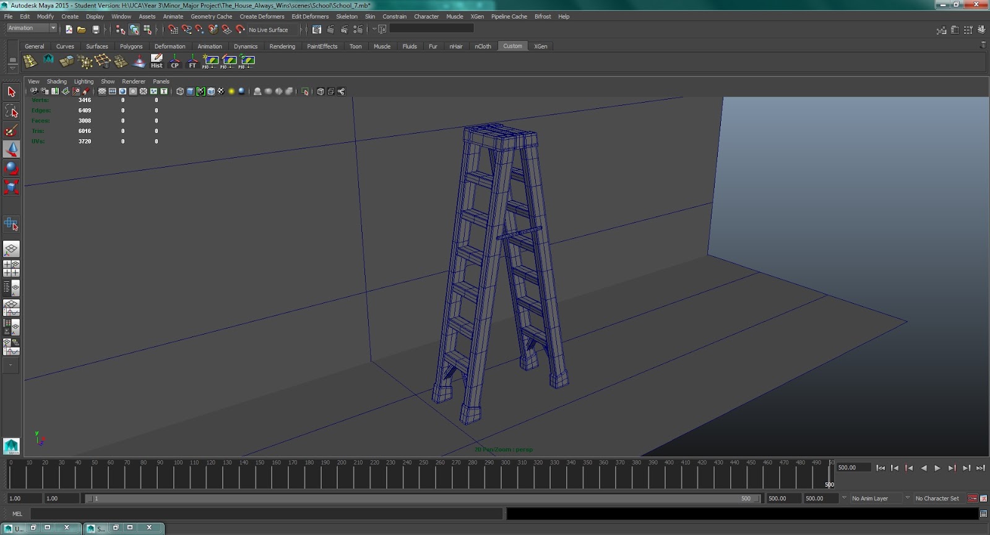The width and height of the screenshot is (990, 535).
Task: Select the Move tool in the toolbox
Action: (x=11, y=149)
